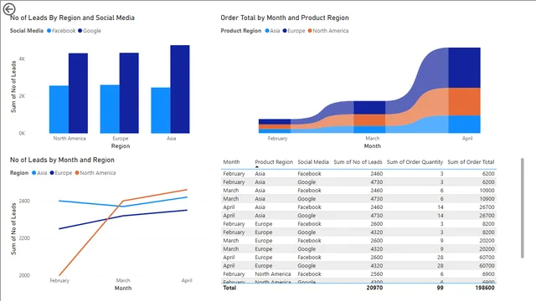The height and width of the screenshot is (301, 536).
Task: Sort table by Social Media column header
Action: pyautogui.click(x=313, y=162)
